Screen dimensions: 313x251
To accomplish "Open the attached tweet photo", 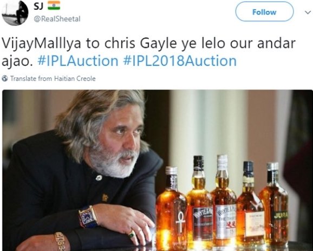I will [158, 170].
